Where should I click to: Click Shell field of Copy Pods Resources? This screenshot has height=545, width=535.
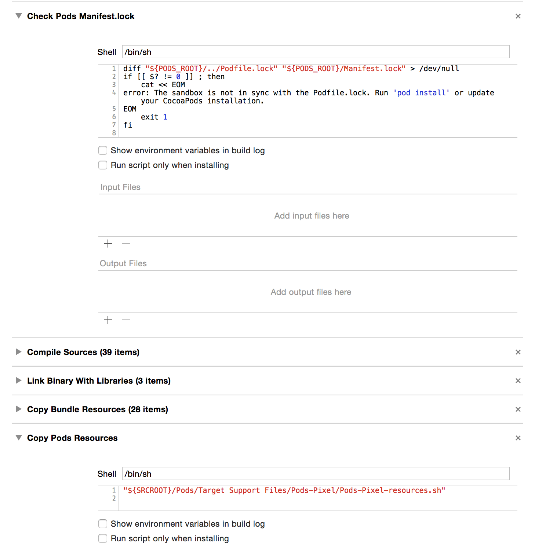(316, 473)
